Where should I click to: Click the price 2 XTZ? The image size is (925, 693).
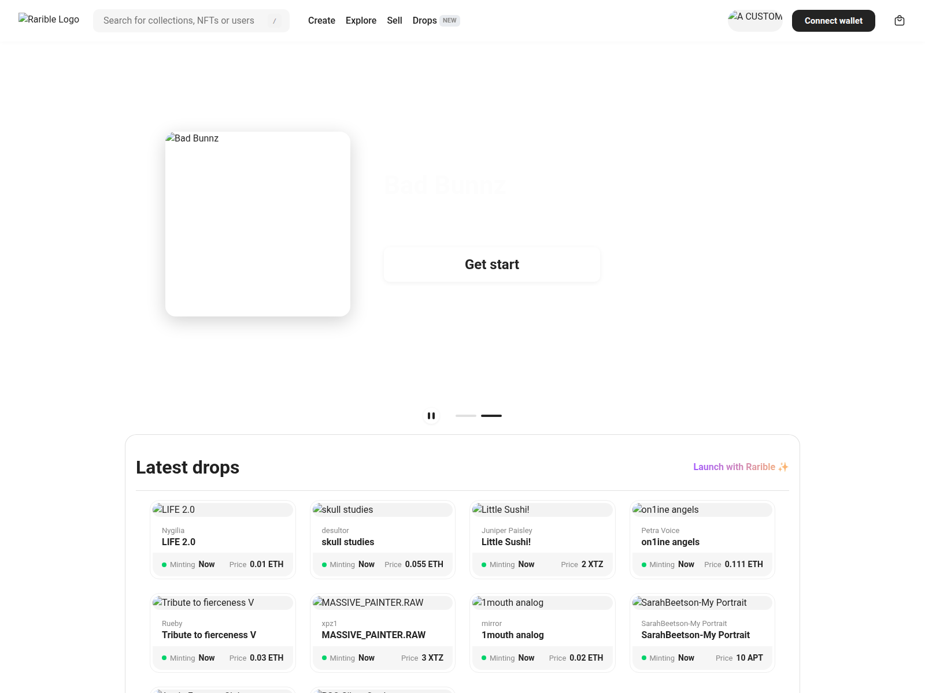[x=593, y=565]
